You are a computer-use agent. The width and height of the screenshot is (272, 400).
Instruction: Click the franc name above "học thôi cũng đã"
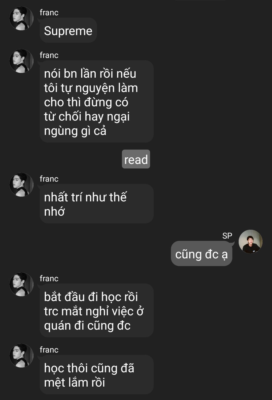(x=49, y=350)
